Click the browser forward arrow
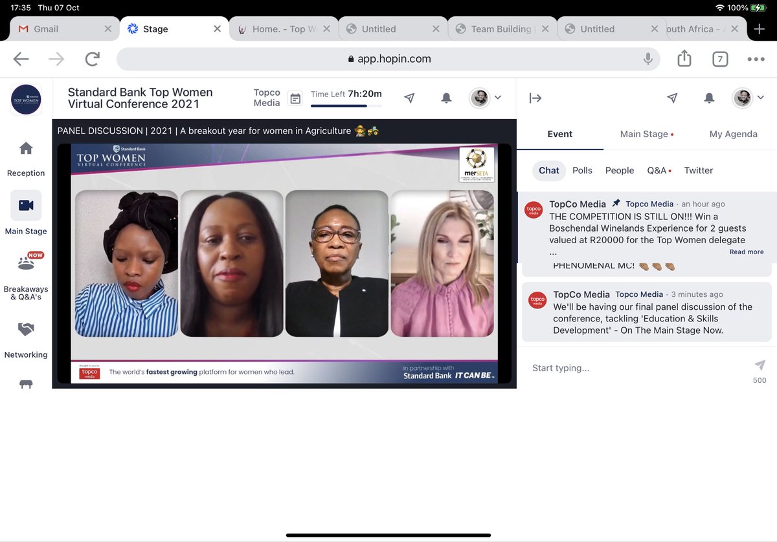The height and width of the screenshot is (542, 777). [56, 59]
